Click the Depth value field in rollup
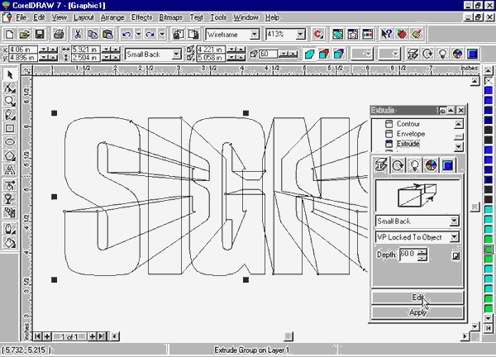This screenshot has width=496, height=357. (x=408, y=255)
